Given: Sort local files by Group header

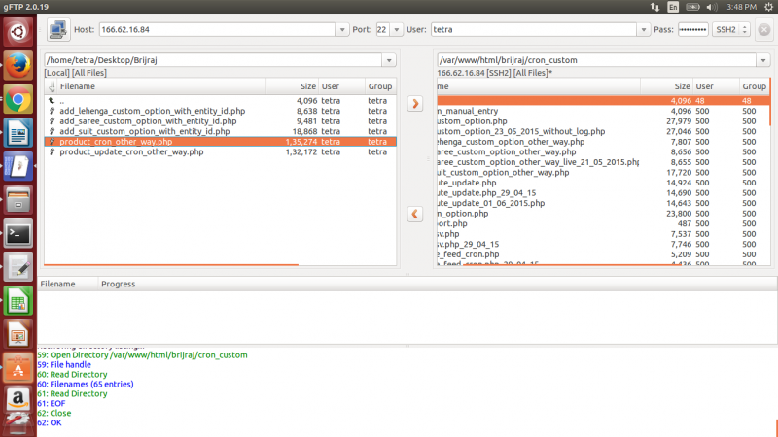Looking at the screenshot, I should pyautogui.click(x=380, y=86).
